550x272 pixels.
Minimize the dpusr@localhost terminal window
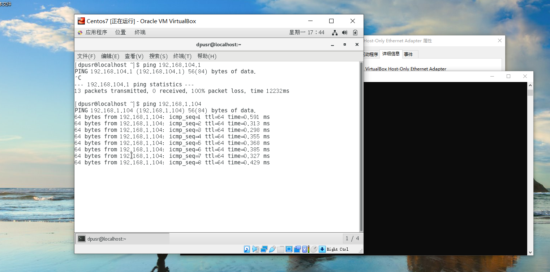pyautogui.click(x=332, y=45)
